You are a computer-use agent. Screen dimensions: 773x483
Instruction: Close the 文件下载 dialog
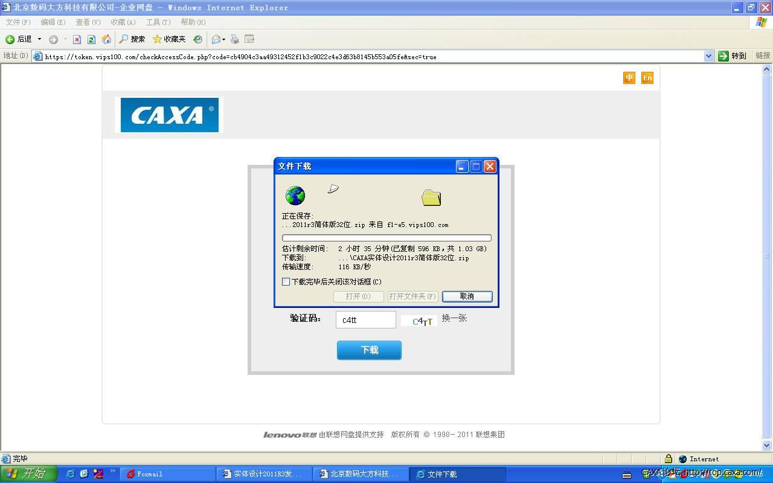click(490, 166)
